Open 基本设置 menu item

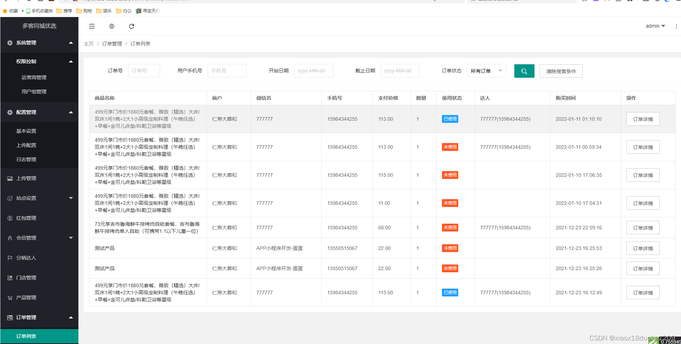tap(26, 131)
